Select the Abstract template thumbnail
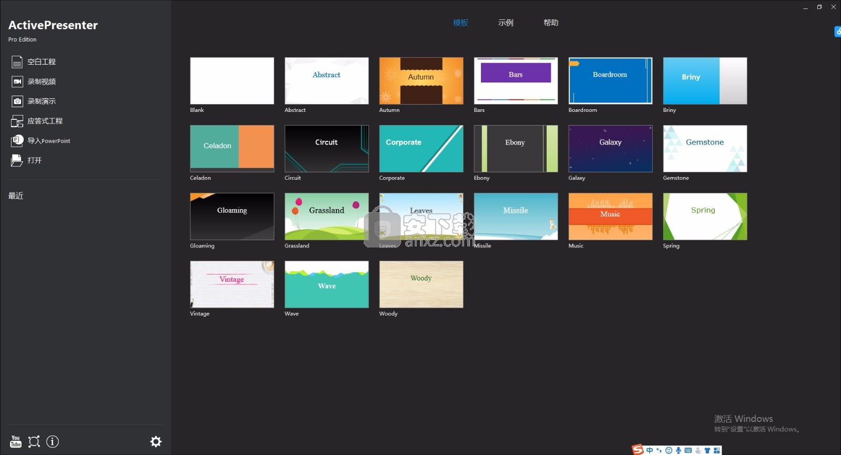 326,81
